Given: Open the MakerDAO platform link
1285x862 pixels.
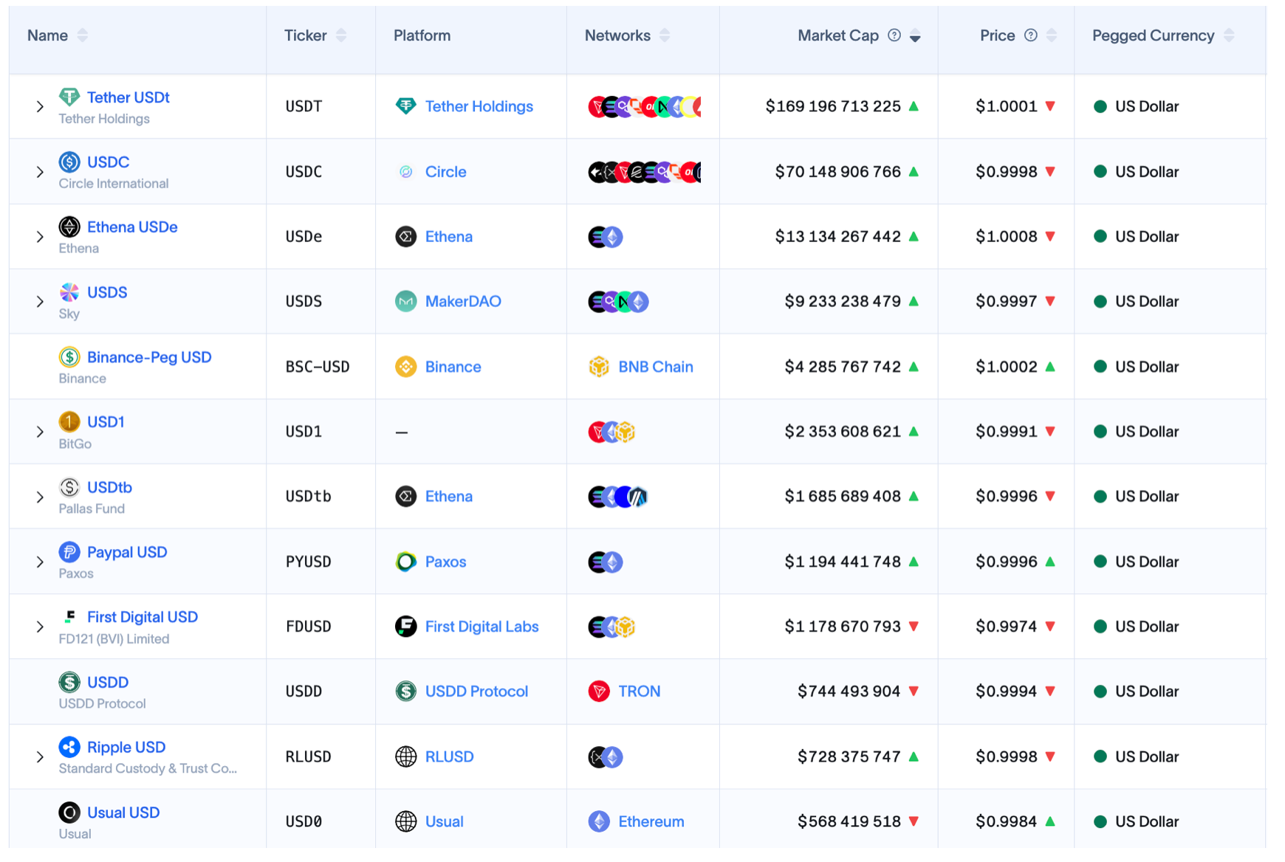Looking at the screenshot, I should [x=462, y=302].
